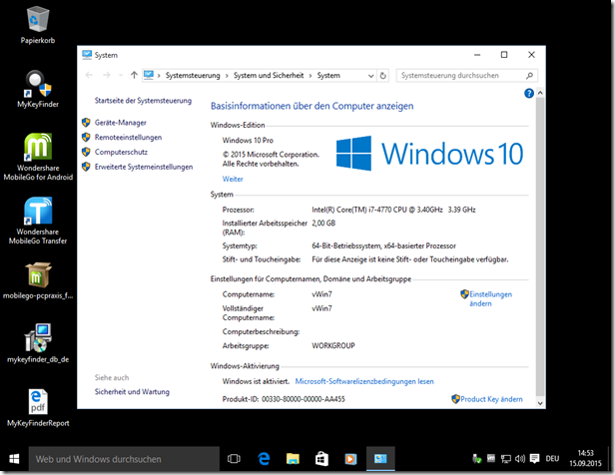The width and height of the screenshot is (615, 475).
Task: Click the scrollbar down arrow
Action: coord(540,403)
